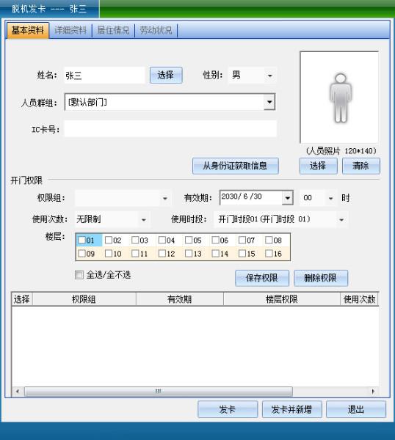The width and height of the screenshot is (395, 440).
Task: Click the person silhouette photo placeholder
Action: coord(339,98)
